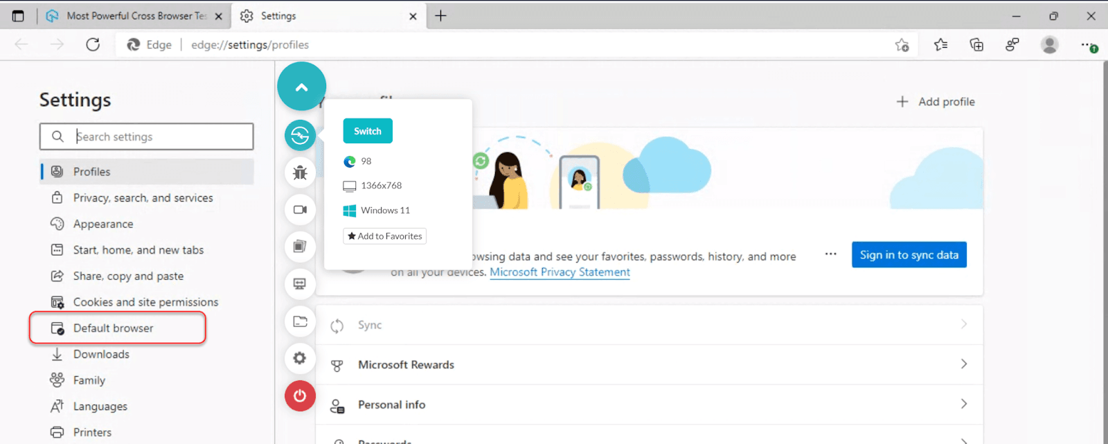Click the browser version 98 entry
Image resolution: width=1108 pixels, height=444 pixels.
(x=358, y=161)
